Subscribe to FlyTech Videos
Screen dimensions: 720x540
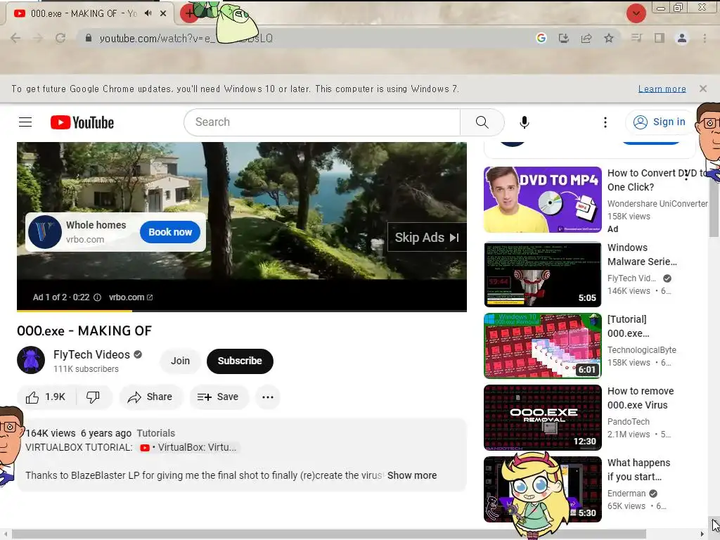240,361
